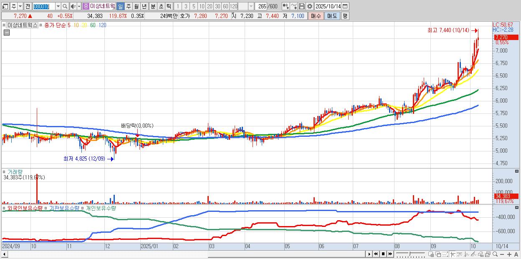Switch chart to monthly (월) period
The image size is (521, 259).
click(x=136, y=6)
